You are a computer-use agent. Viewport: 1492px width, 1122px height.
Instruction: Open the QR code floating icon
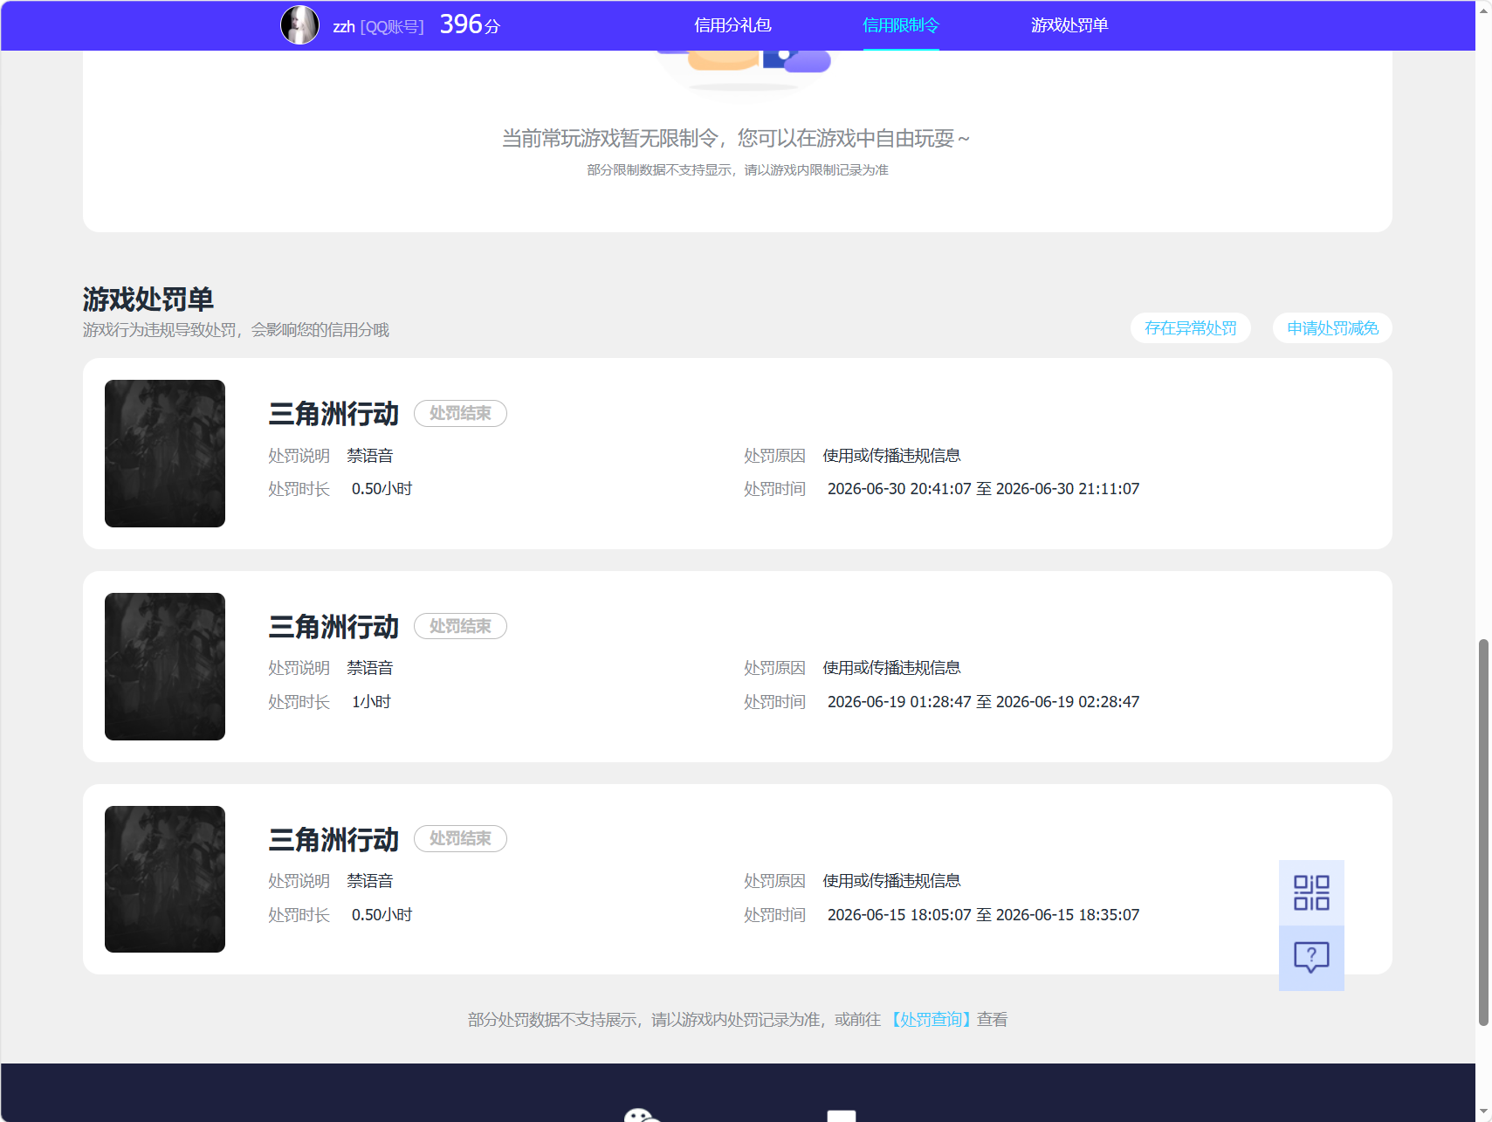[1311, 893]
